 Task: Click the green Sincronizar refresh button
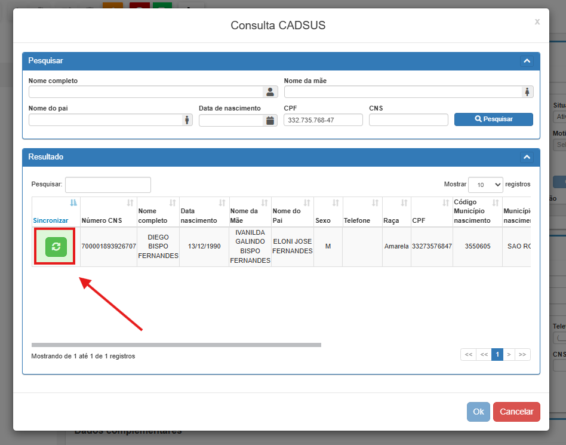pos(56,247)
